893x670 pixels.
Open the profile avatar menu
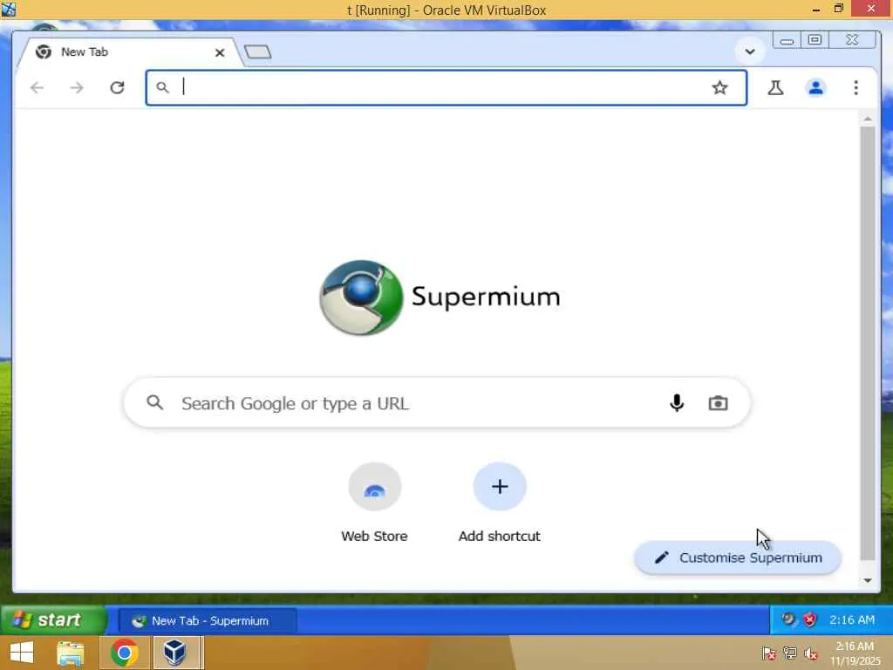pos(815,88)
